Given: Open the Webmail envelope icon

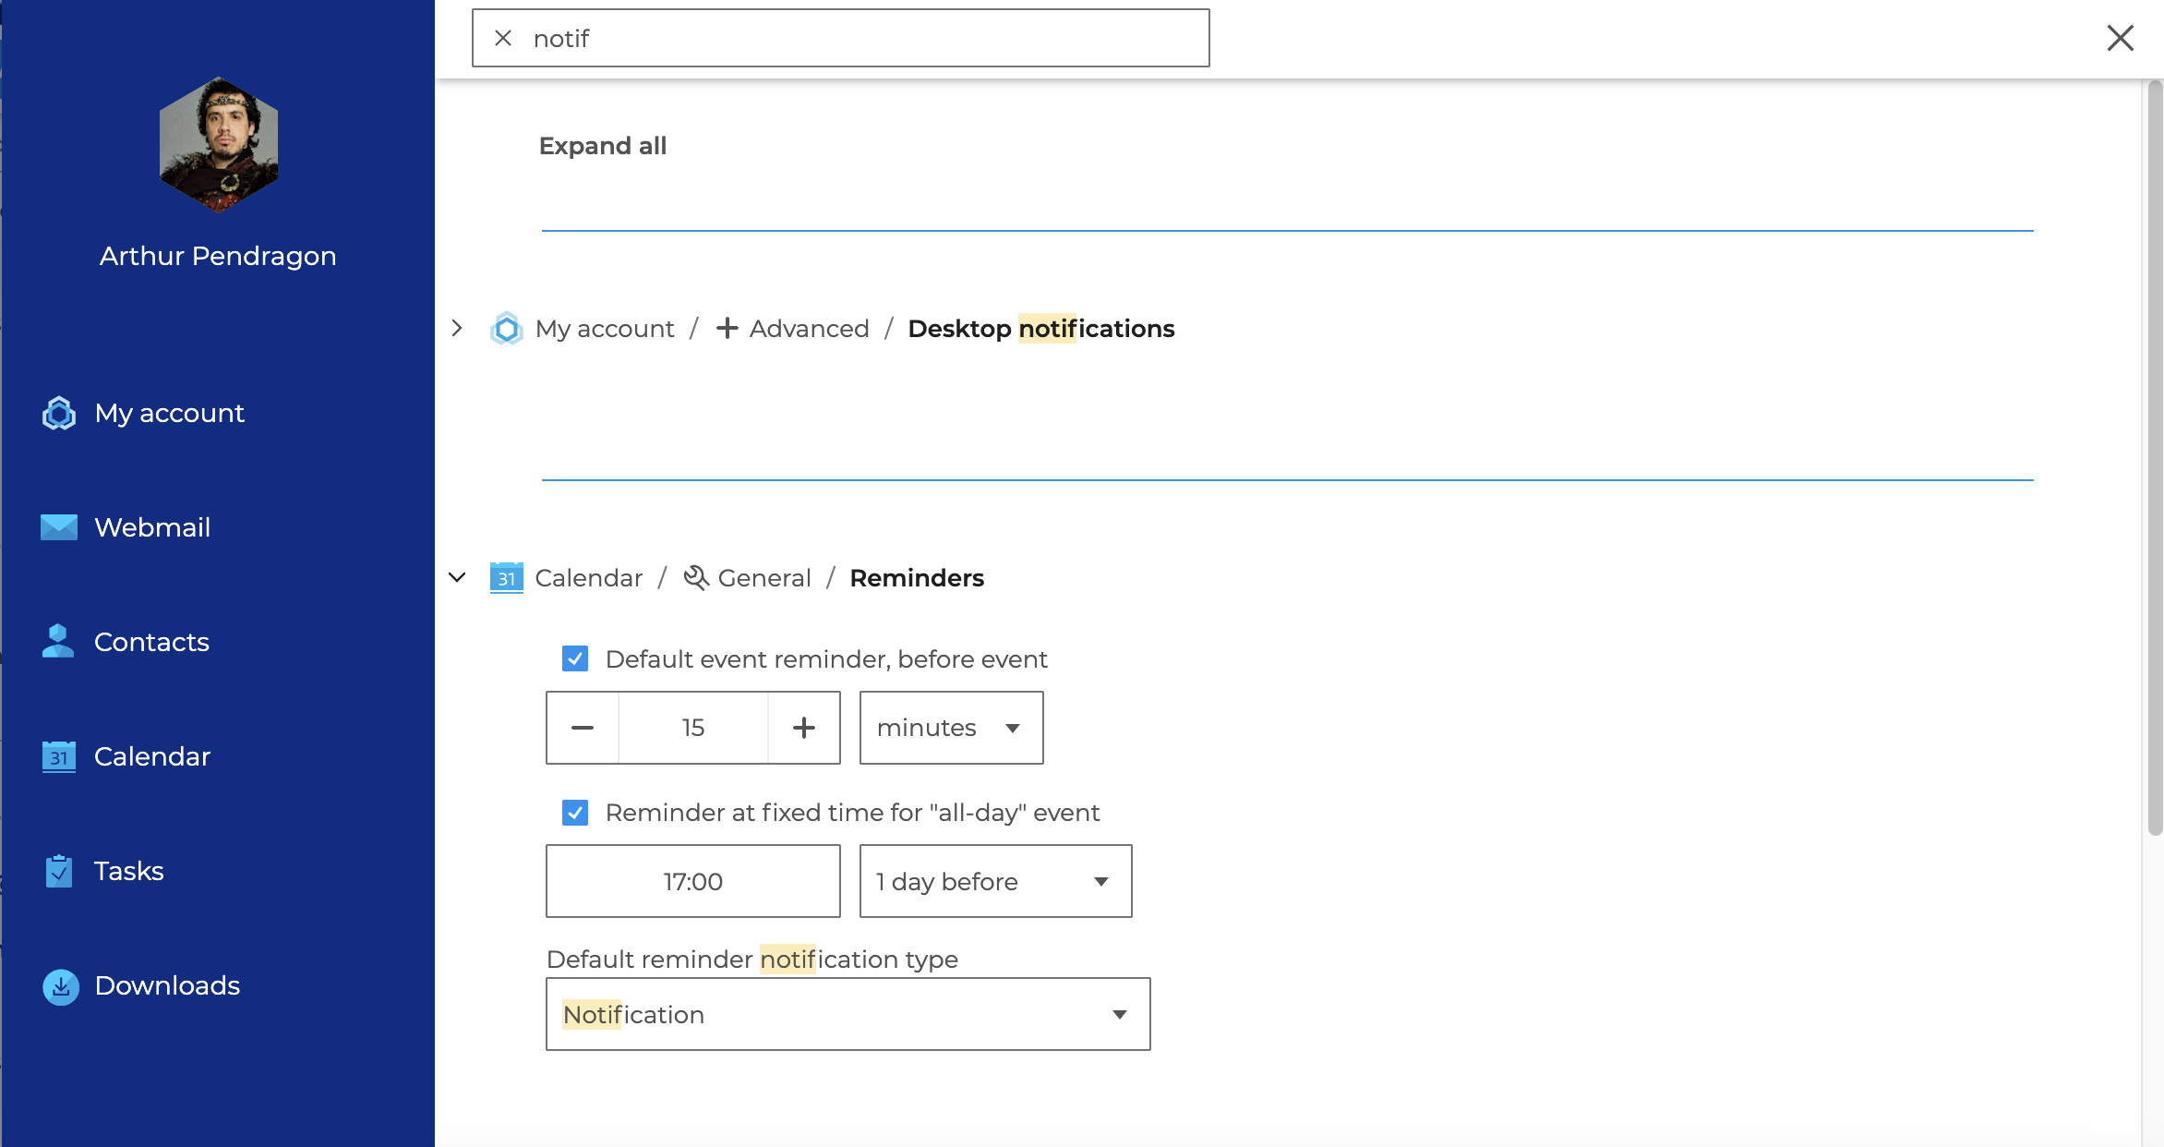Looking at the screenshot, I should pyautogui.click(x=59, y=527).
